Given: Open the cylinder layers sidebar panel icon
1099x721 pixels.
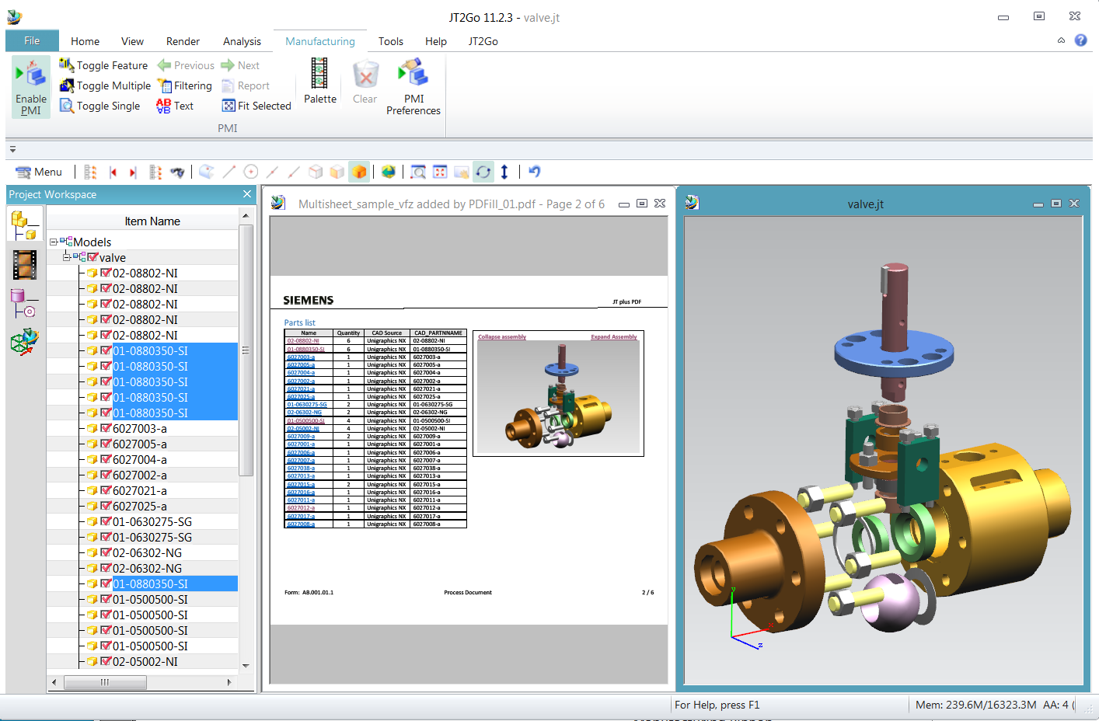Looking at the screenshot, I should 23,303.
